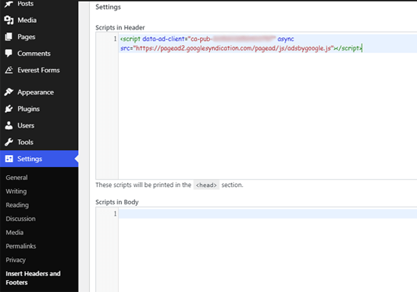417x292 pixels.
Task: Open Insert Headers and Footers submenu link
Action: coord(33,278)
